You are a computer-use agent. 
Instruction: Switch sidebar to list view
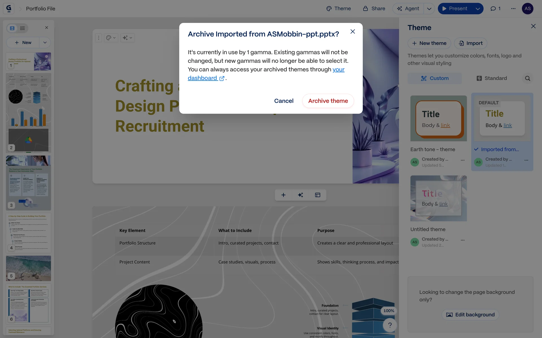point(23,28)
